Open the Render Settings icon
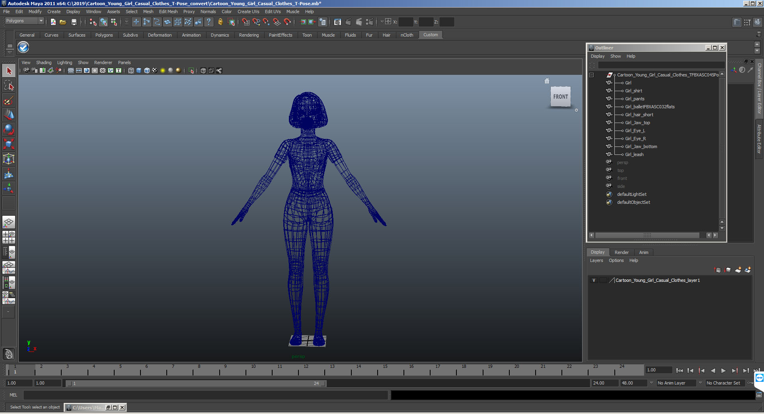Screen dimensions: 764x414 (x=370, y=22)
